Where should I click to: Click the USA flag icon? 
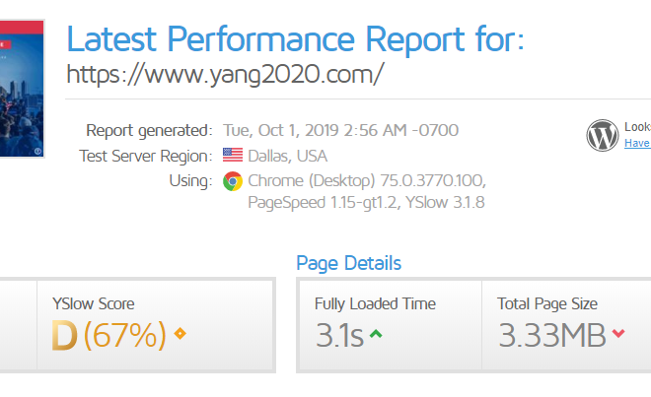tap(233, 155)
